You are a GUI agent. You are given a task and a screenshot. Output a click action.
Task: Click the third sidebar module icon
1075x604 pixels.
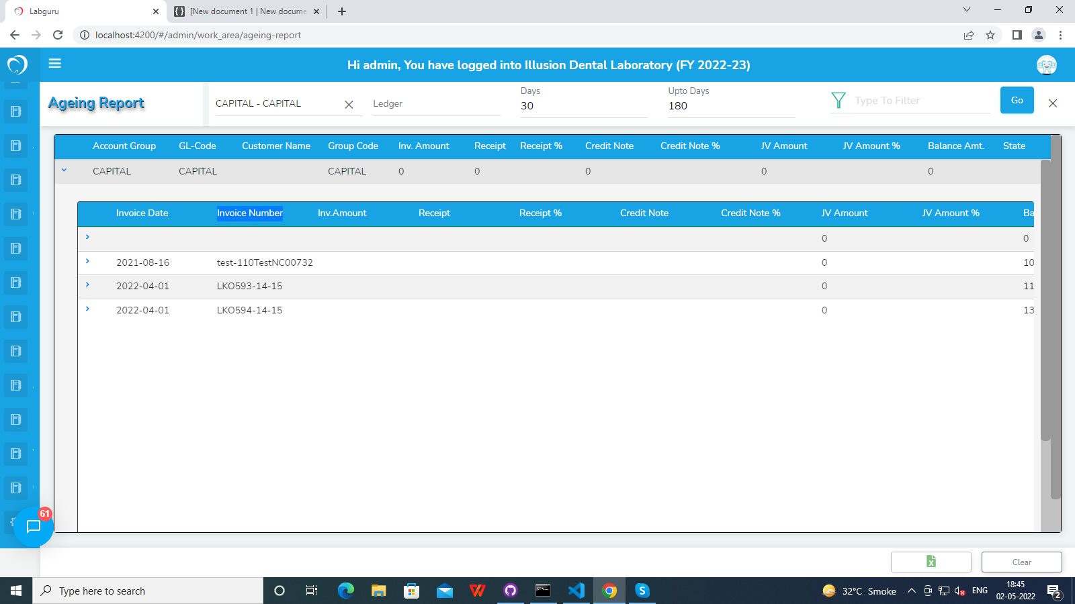click(x=16, y=180)
